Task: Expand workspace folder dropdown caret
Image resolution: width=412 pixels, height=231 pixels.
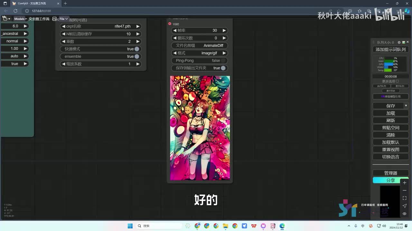Action: [9, 19]
